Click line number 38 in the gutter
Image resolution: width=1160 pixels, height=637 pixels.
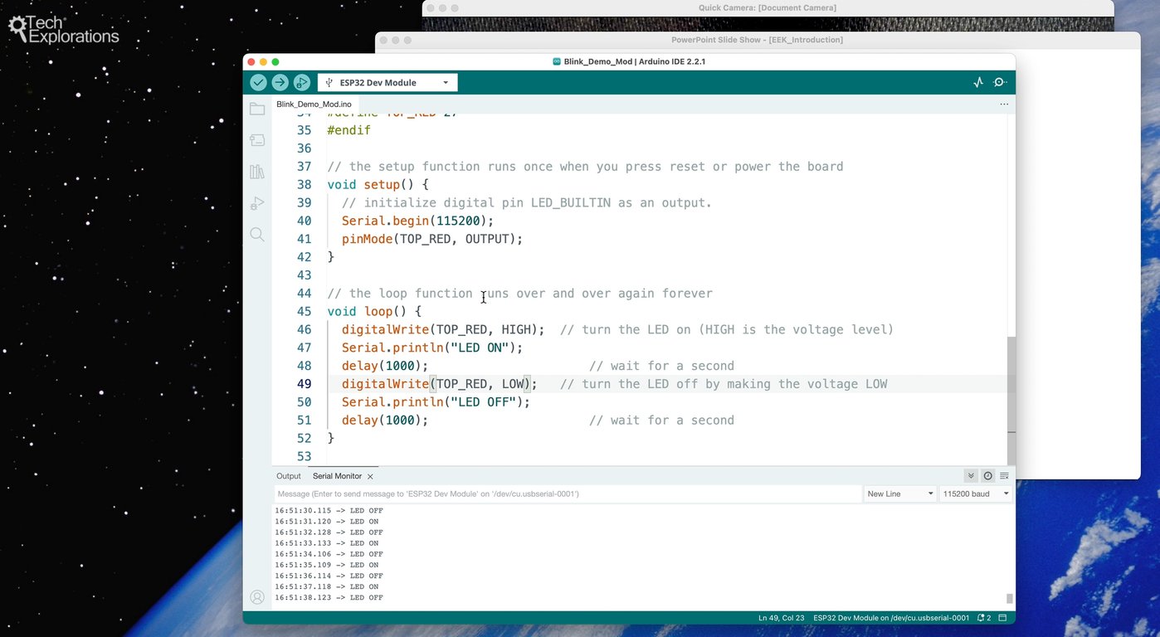coord(304,185)
